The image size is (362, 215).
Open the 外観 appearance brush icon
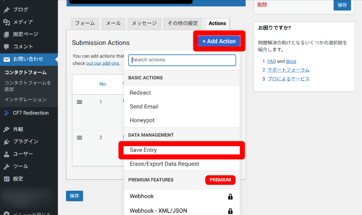pyautogui.click(x=6, y=129)
